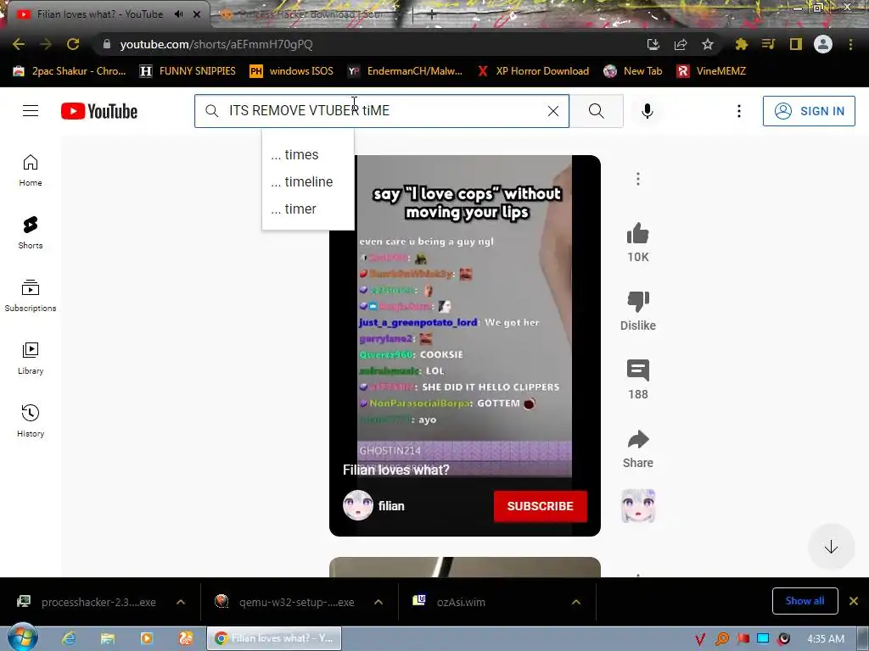Open History in the sidebar

click(x=31, y=420)
